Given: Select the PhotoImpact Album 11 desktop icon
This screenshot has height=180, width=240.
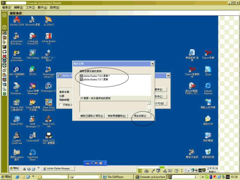Looking at the screenshot, I should [x=49, y=72].
